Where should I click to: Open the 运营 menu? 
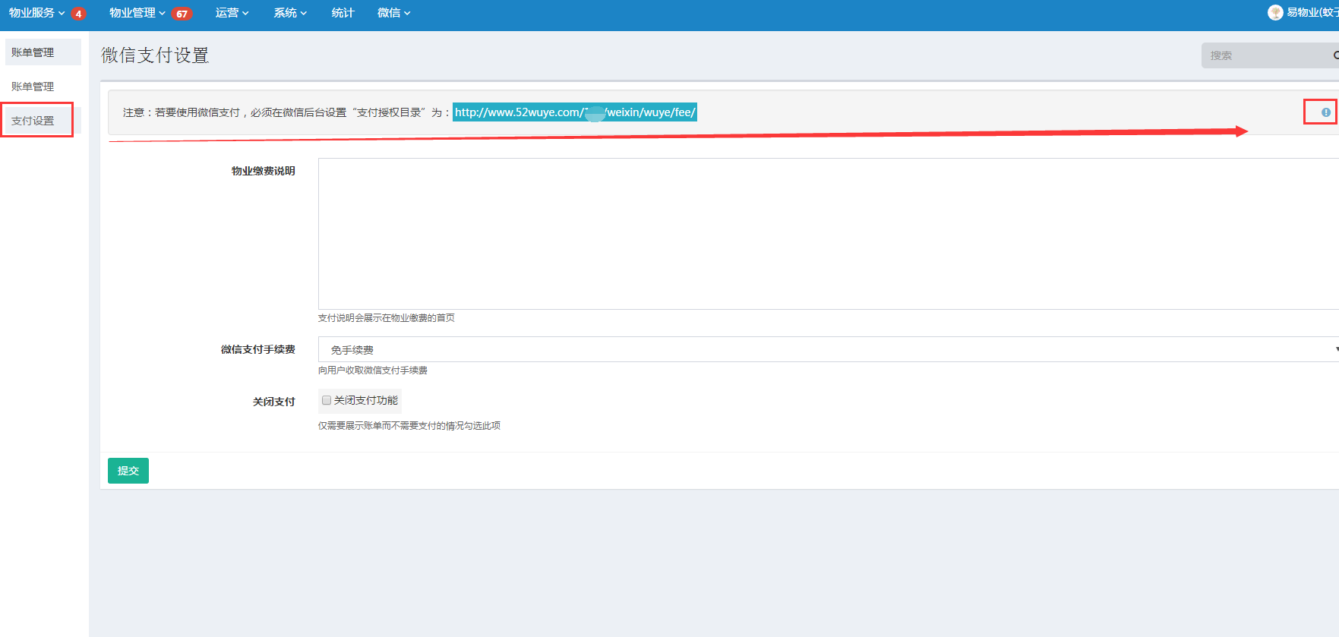(232, 13)
